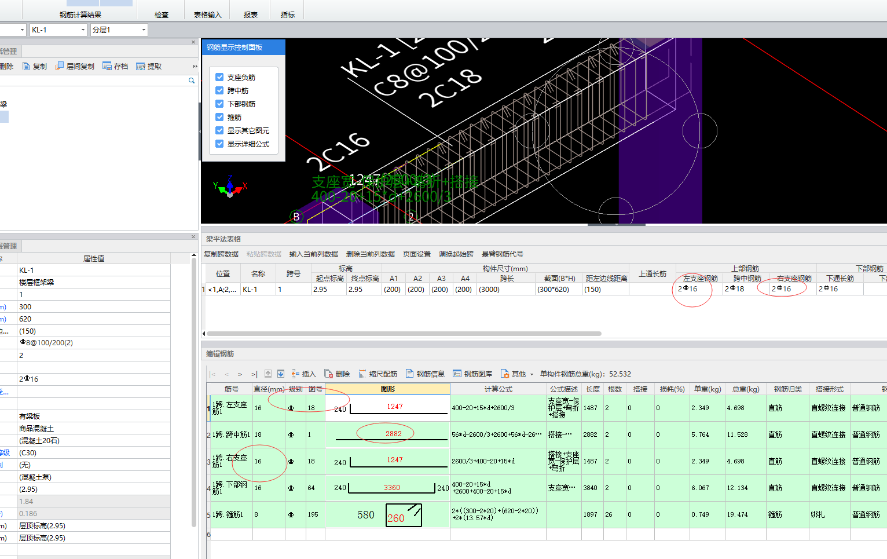The width and height of the screenshot is (887, 559).
Task: Go to next rebar row arrow
Action: [240, 374]
